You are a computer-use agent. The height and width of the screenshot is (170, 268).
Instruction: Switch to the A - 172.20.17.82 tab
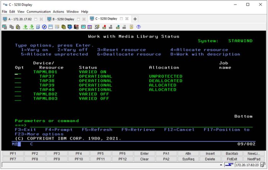20,19
